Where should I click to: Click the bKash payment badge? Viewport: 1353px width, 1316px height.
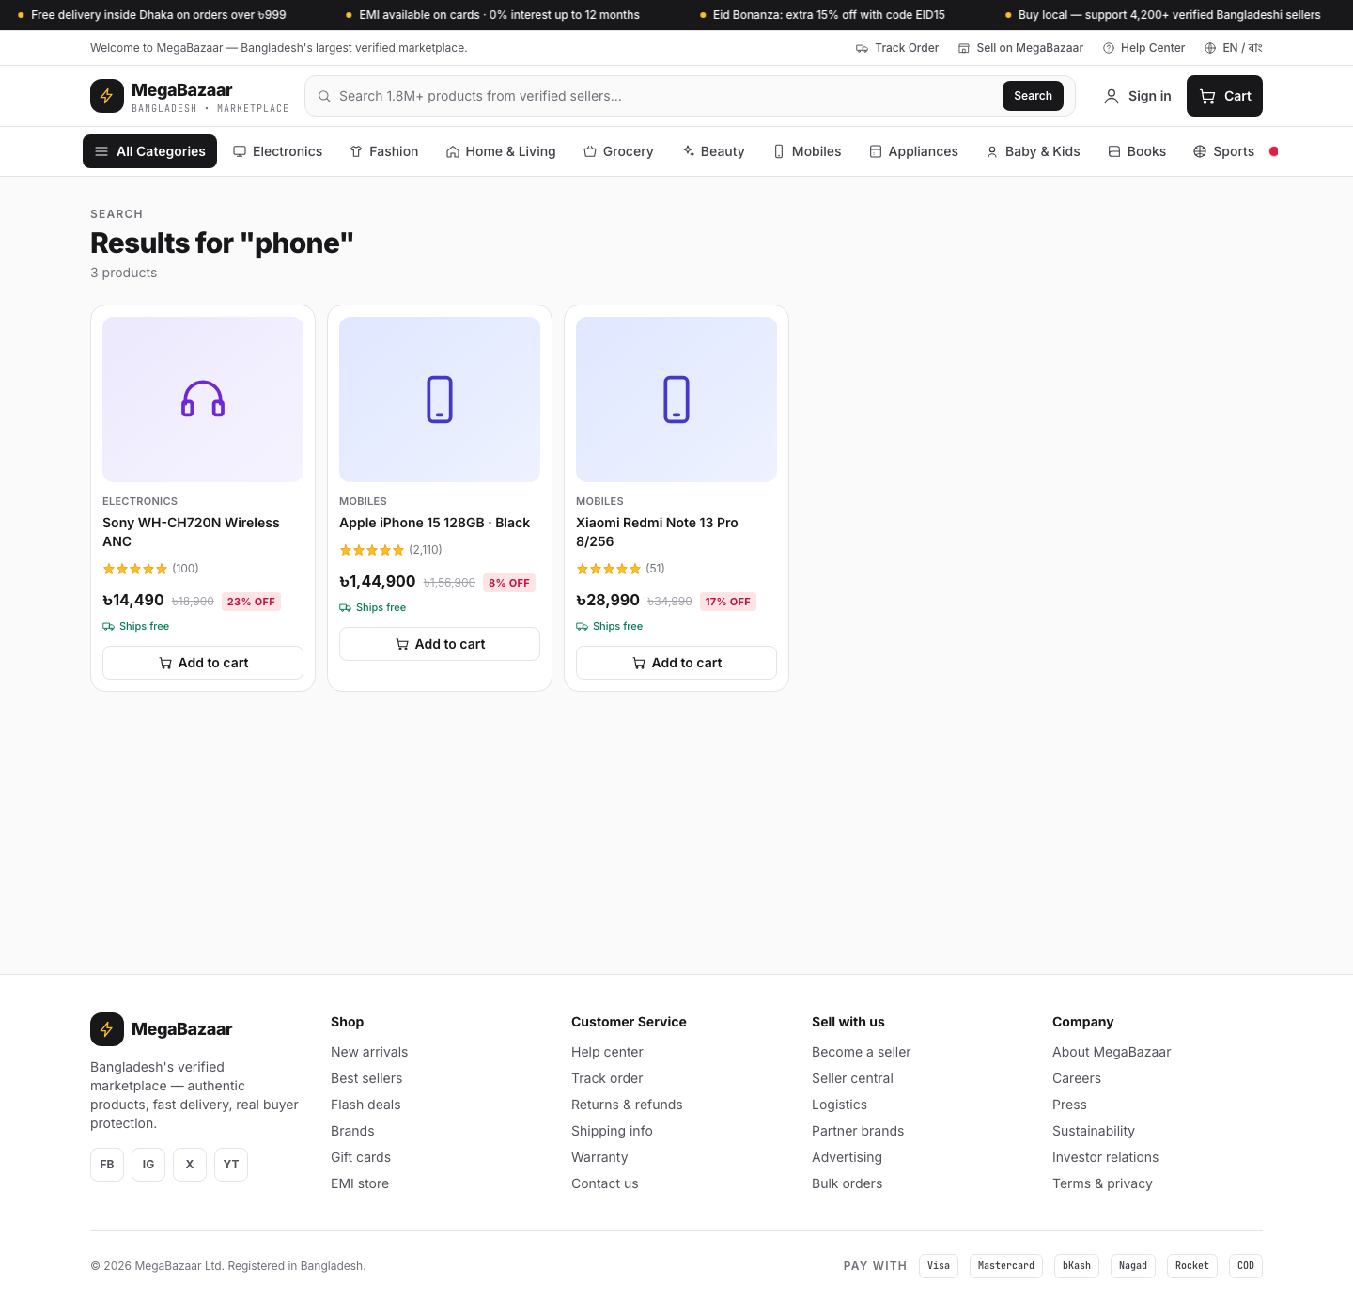tap(1077, 1266)
